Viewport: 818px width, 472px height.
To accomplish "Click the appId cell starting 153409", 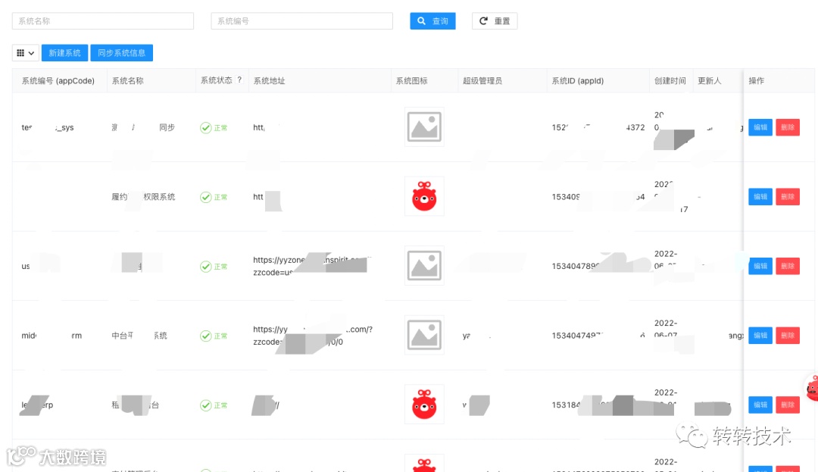I will [598, 197].
